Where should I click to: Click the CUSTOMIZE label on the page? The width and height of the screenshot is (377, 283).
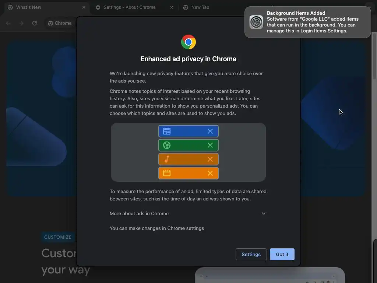pyautogui.click(x=58, y=237)
